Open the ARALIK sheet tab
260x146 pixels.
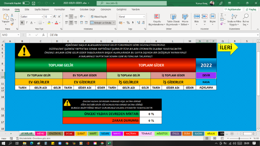point(211,134)
